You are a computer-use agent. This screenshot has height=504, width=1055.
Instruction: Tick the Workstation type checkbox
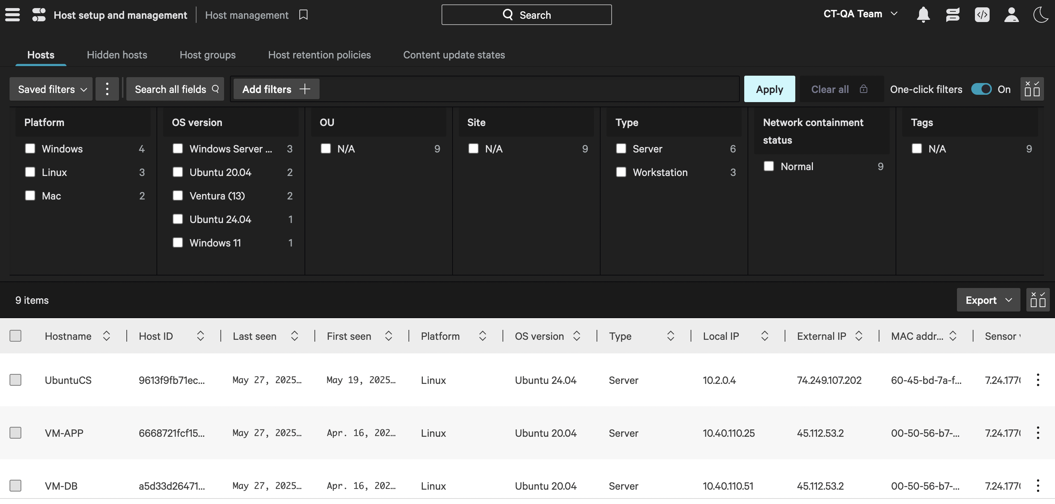pos(621,172)
